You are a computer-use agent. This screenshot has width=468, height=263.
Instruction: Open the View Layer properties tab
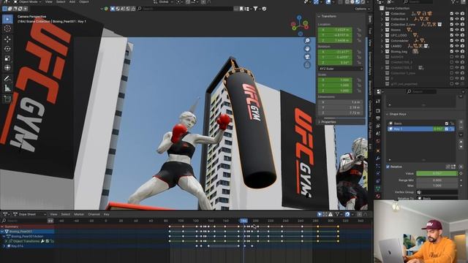[x=378, y=126]
